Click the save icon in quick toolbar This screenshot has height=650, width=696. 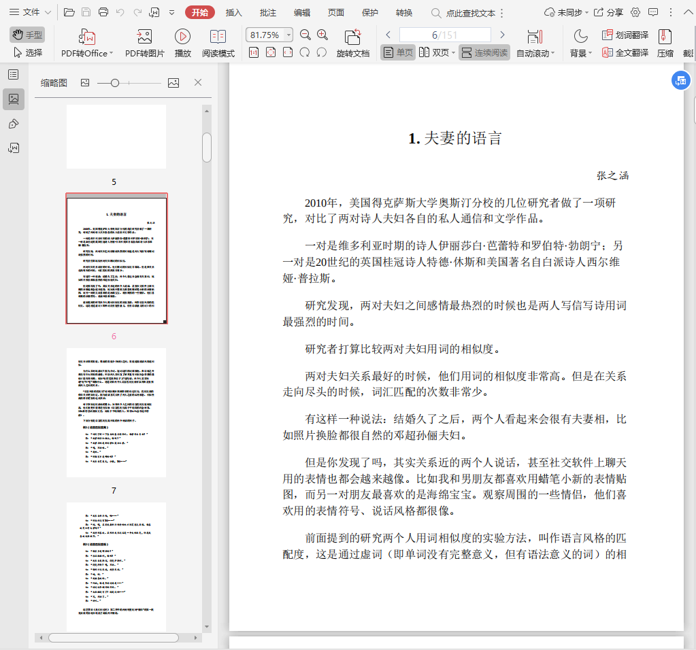[x=86, y=12]
